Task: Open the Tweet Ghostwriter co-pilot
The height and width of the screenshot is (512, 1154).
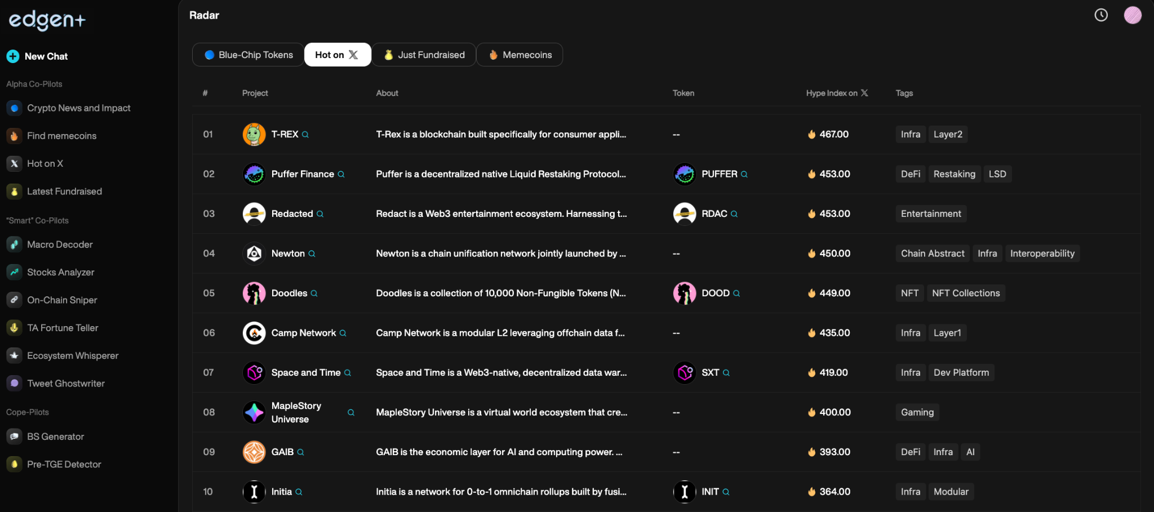Action: pyautogui.click(x=65, y=383)
